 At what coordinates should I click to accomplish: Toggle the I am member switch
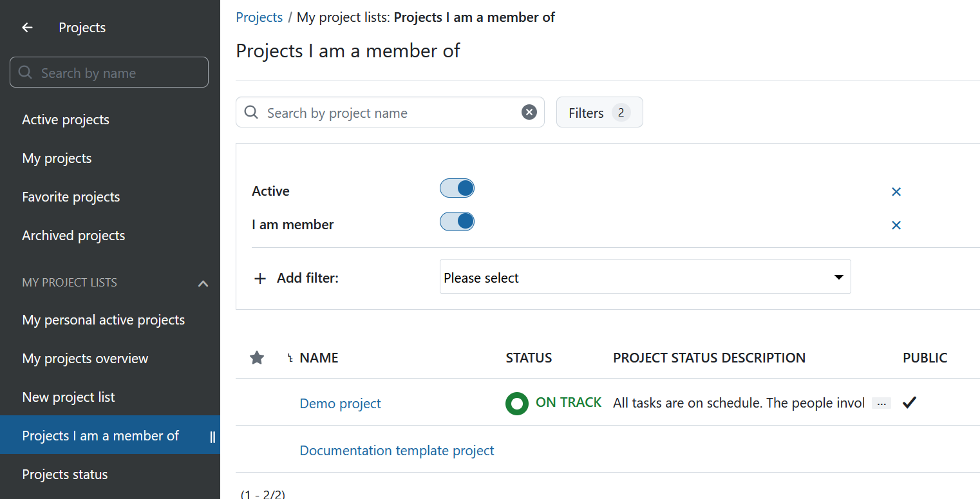coord(457,222)
